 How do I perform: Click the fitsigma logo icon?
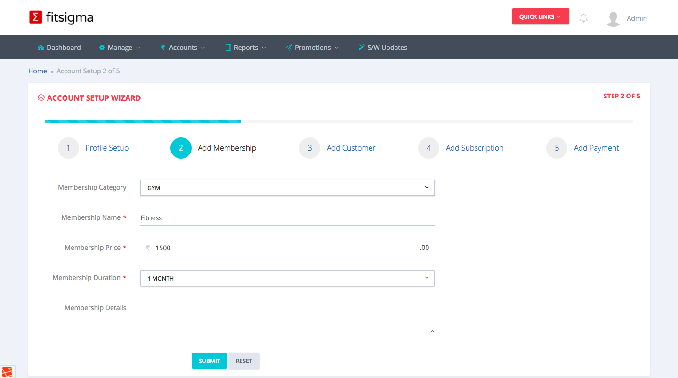(36, 17)
